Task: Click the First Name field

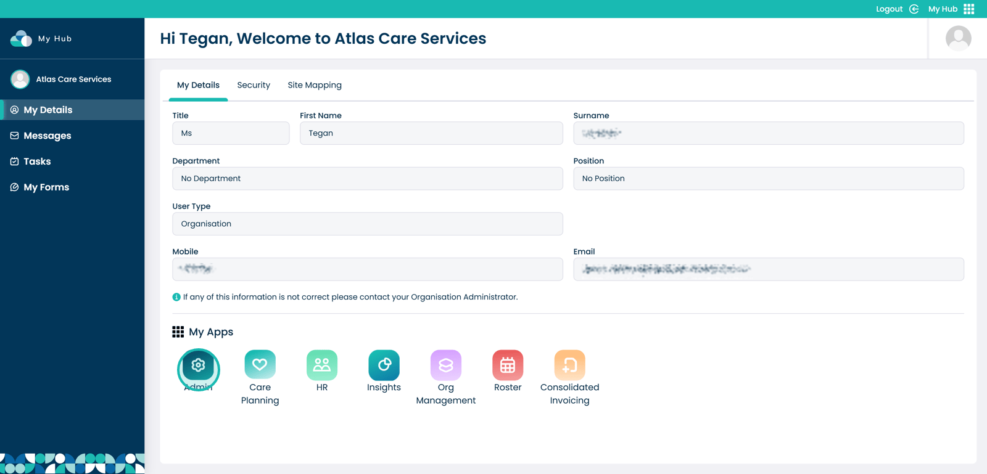Action: [x=431, y=133]
